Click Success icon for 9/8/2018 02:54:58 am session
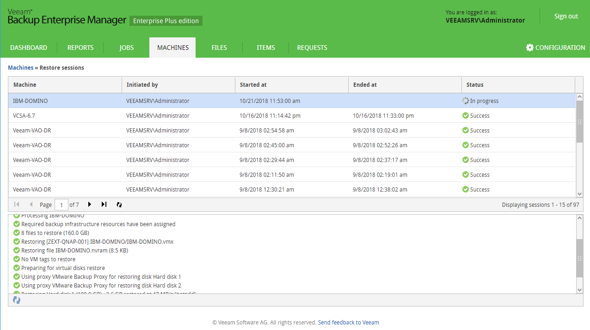This screenshot has width=590, height=330. click(466, 130)
